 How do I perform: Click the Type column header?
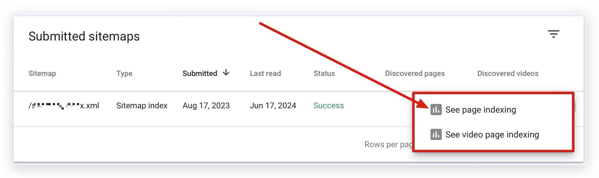point(124,73)
